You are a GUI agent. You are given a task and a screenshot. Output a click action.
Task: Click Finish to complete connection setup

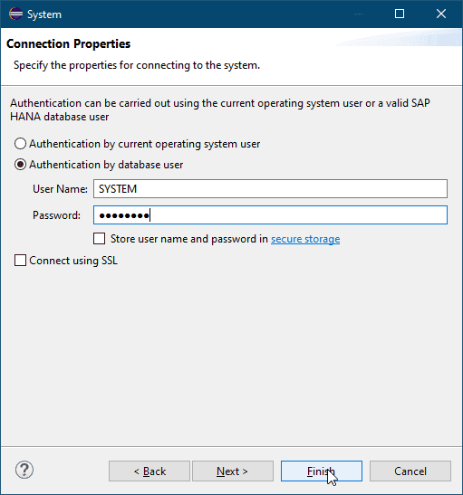point(322,471)
